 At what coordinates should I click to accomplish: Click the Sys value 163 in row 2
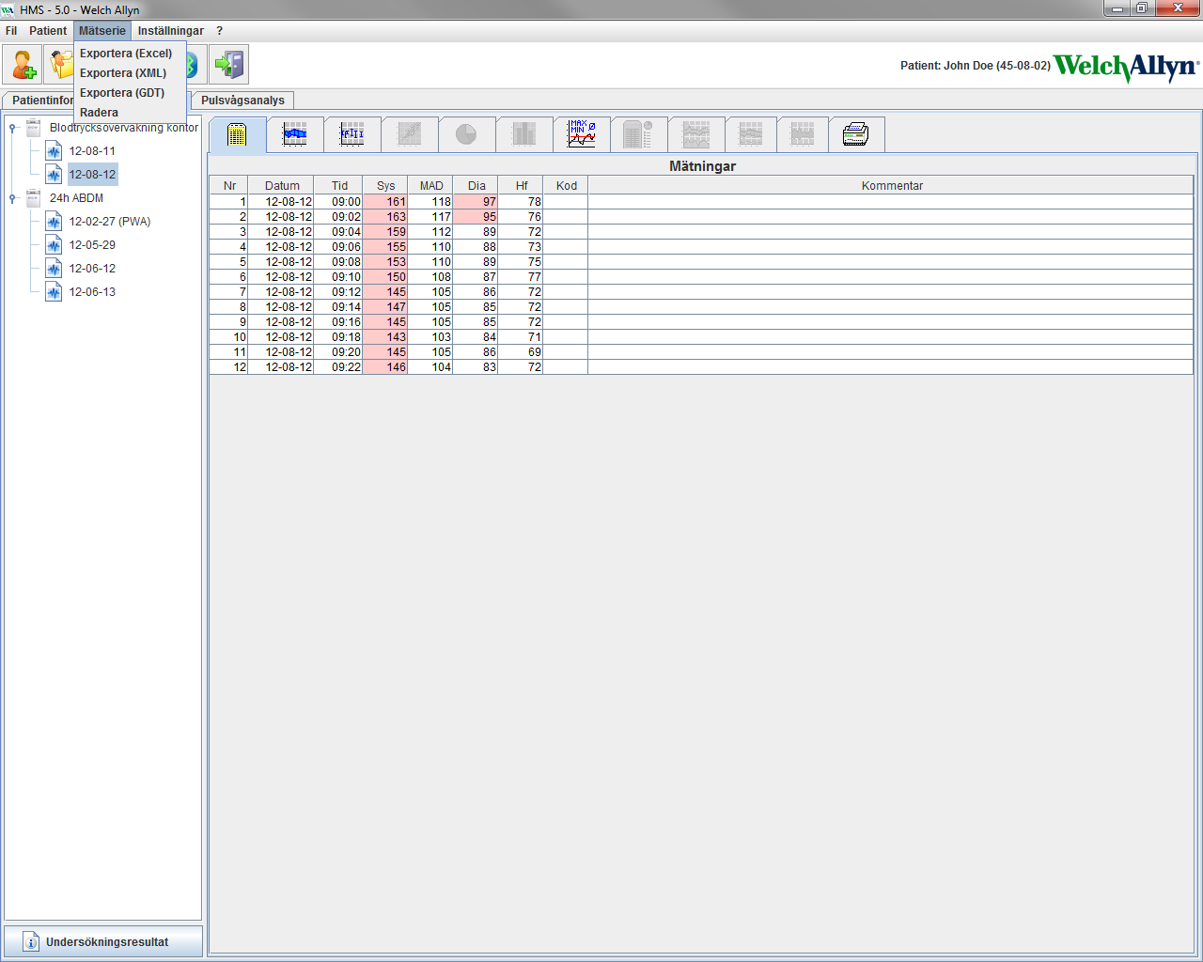(385, 217)
